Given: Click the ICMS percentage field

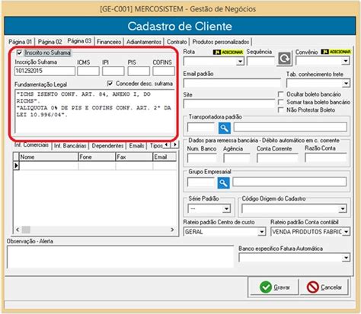Looking at the screenshot, I should click(88, 71).
